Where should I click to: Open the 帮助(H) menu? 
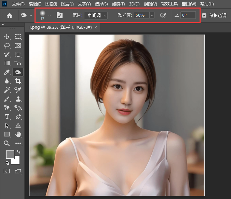pyautogui.click(x=207, y=4)
